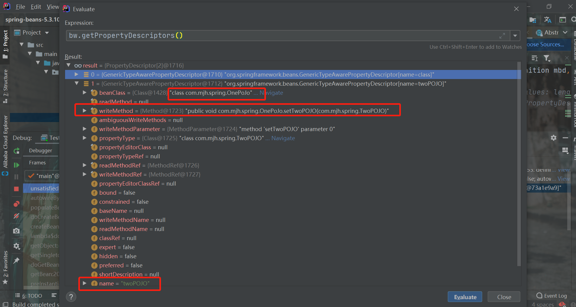This screenshot has height=307, width=576.
Task: Open the Event Log
Action: point(552,296)
